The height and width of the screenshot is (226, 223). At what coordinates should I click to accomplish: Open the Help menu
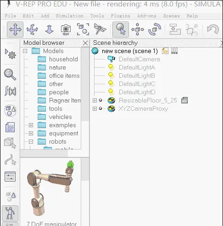pos(192,16)
